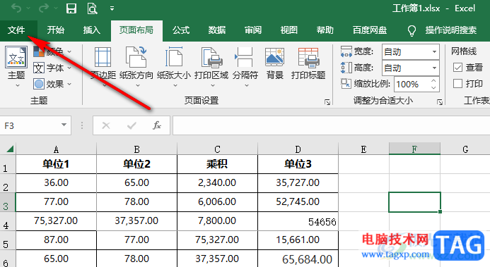This screenshot has width=490, height=267.
Task: Click the 打印区域 print area button
Action: (211, 67)
